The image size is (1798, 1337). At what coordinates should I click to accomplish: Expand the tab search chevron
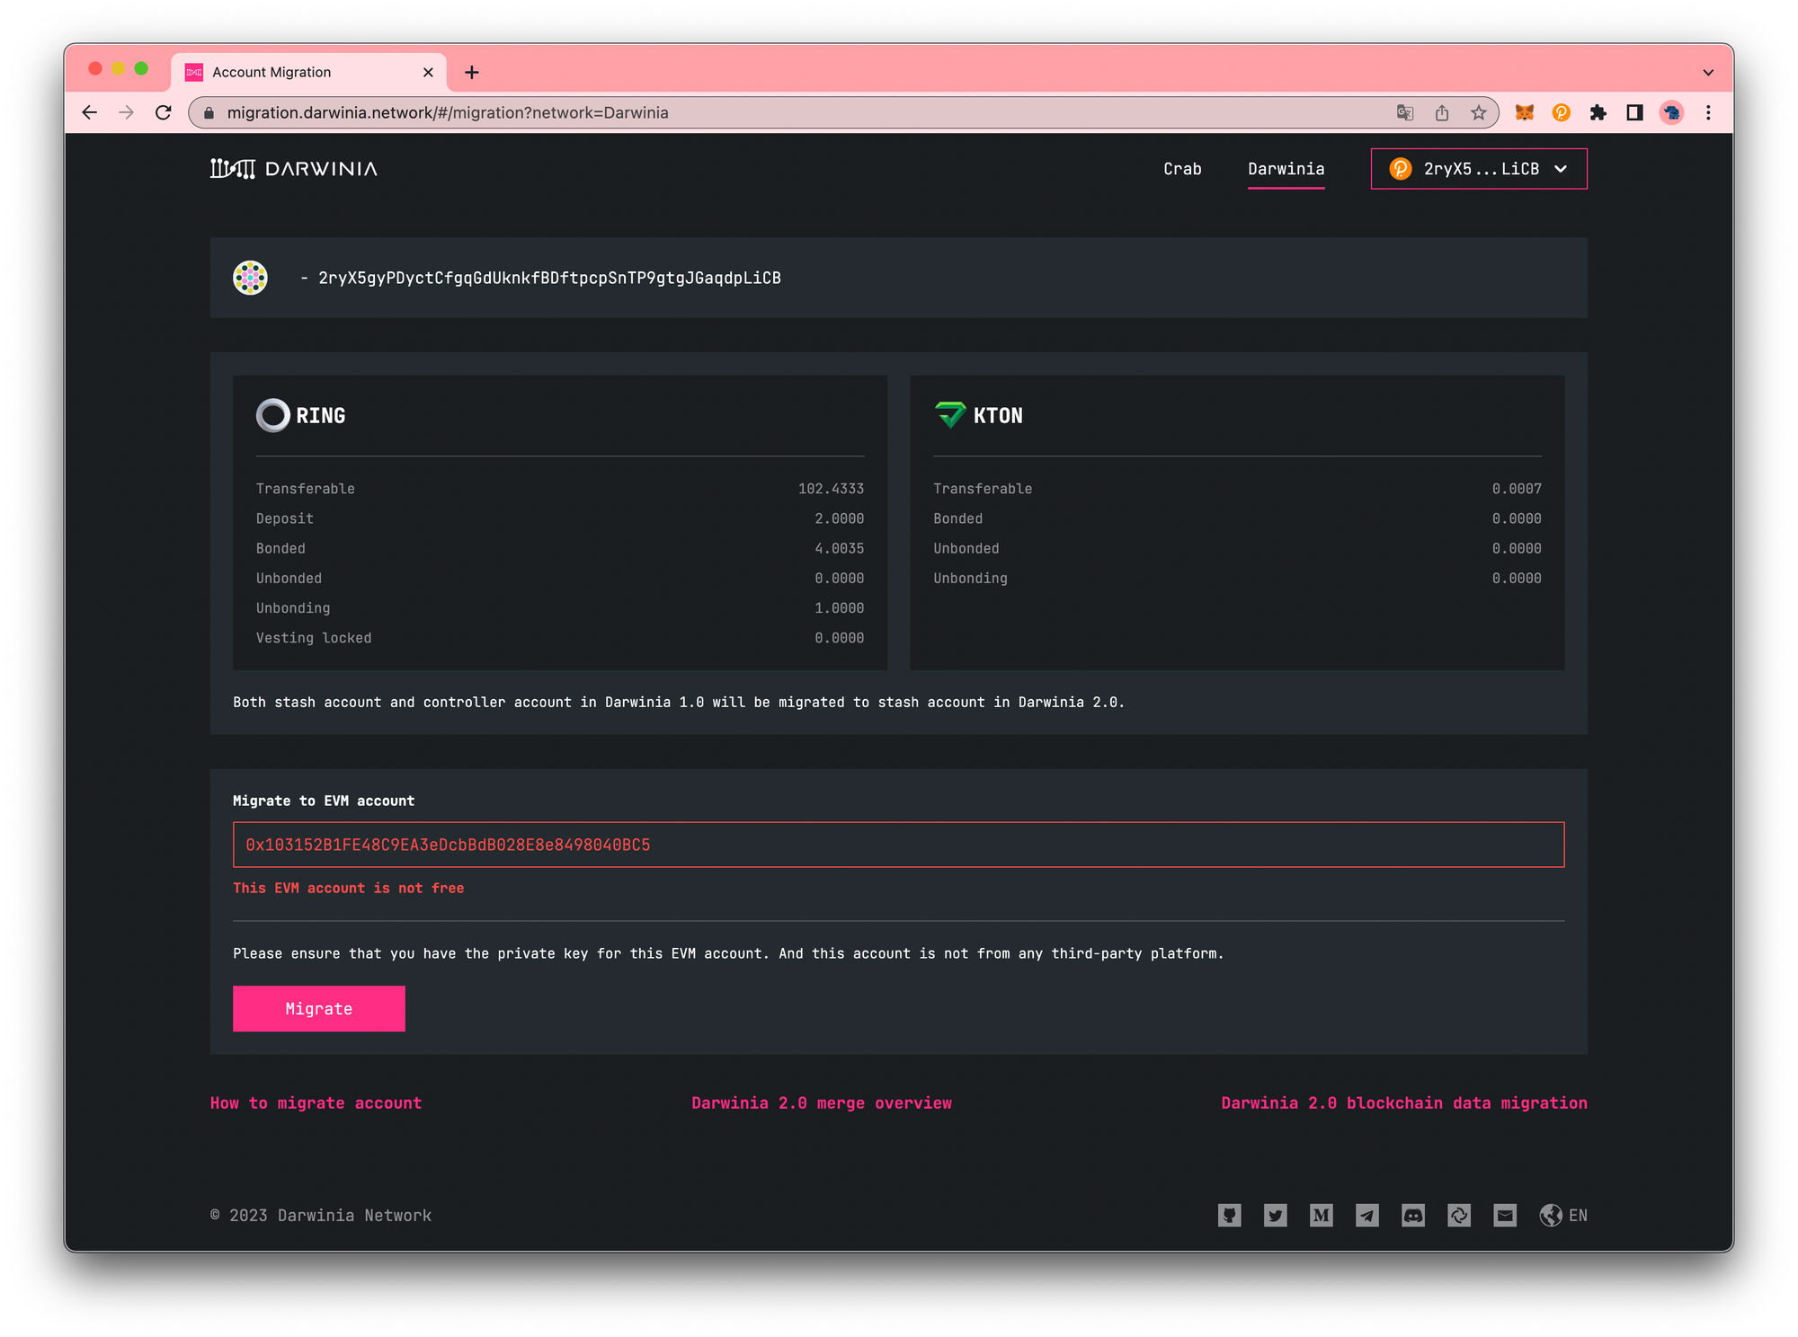[x=1707, y=73]
